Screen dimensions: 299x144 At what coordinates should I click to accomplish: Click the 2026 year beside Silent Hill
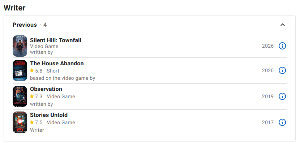268,46
